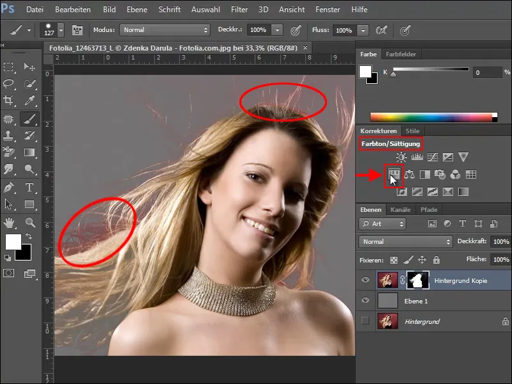Open the Deckkr. opacity dropdown arrow
This screenshot has height=384, width=512.
click(x=277, y=30)
